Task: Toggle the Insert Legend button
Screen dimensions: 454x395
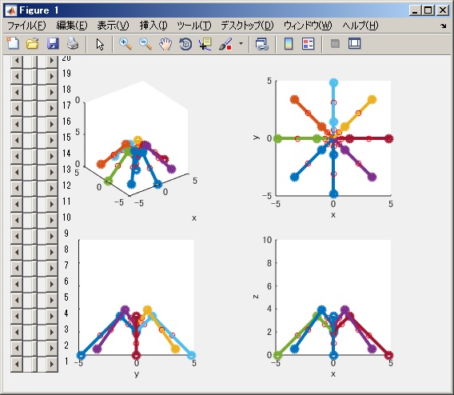Action: point(308,44)
